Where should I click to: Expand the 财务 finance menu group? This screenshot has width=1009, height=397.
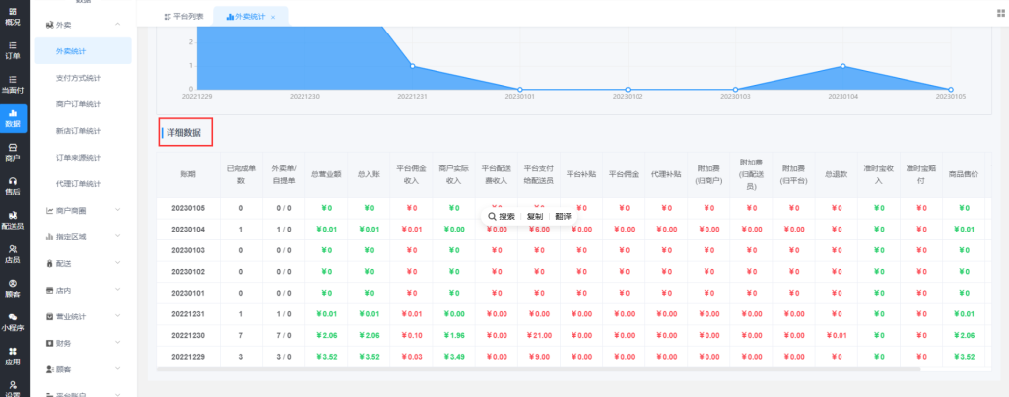(x=118, y=343)
